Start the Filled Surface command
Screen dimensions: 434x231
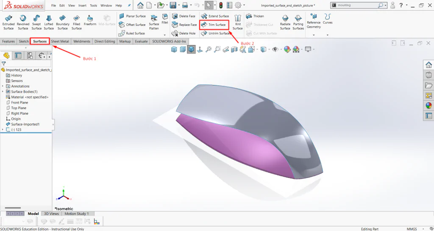click(x=76, y=22)
